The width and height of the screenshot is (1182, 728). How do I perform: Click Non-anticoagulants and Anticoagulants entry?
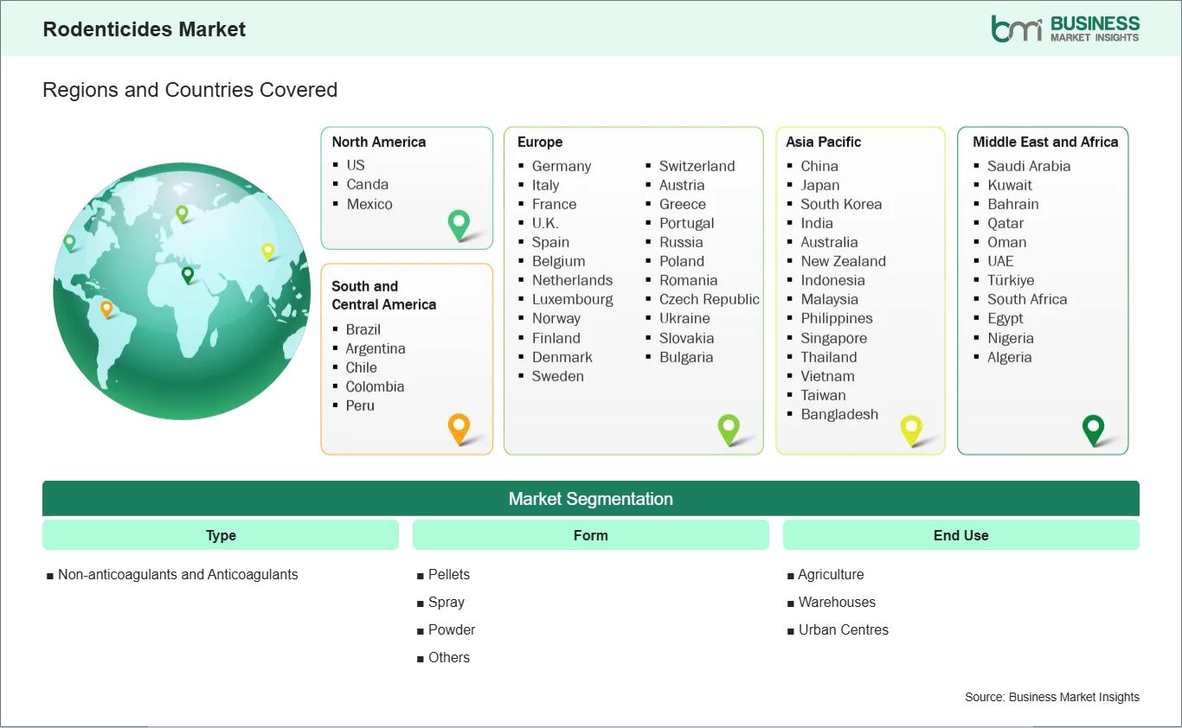coord(177,574)
